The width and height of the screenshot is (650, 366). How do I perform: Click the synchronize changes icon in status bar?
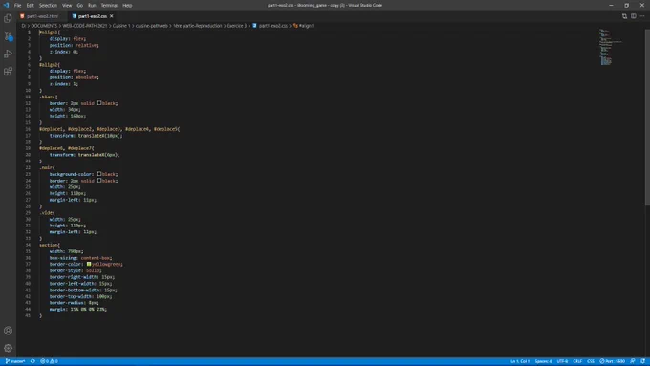32,361
